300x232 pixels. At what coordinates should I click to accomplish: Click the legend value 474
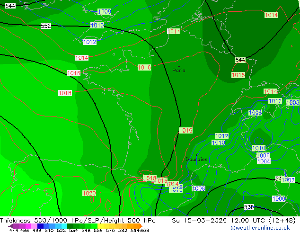point(14,230)
